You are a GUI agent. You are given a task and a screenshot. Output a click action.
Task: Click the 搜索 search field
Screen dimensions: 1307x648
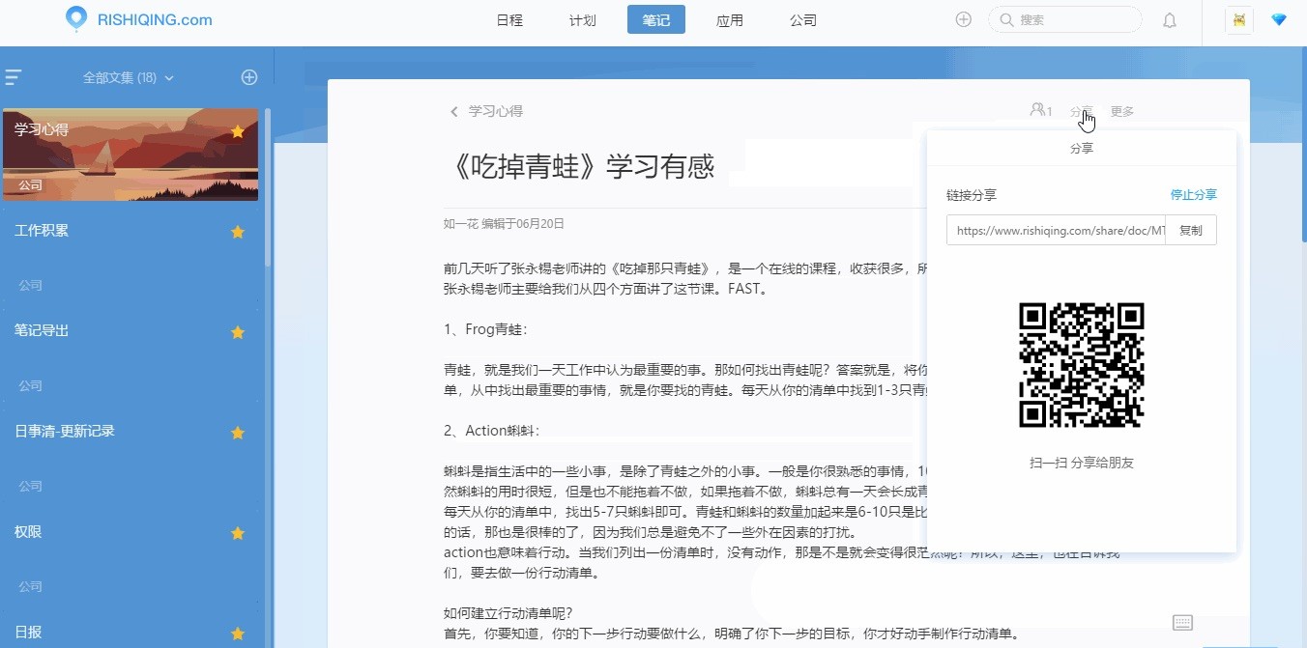1064,19
